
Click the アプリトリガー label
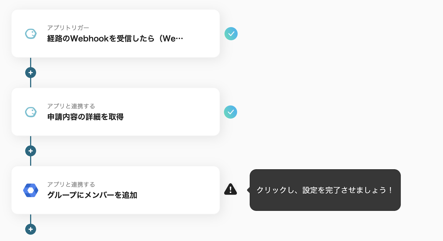[x=68, y=28]
